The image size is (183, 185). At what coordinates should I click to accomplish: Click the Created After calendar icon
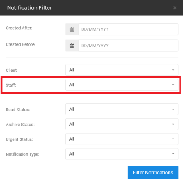pyautogui.click(x=72, y=29)
